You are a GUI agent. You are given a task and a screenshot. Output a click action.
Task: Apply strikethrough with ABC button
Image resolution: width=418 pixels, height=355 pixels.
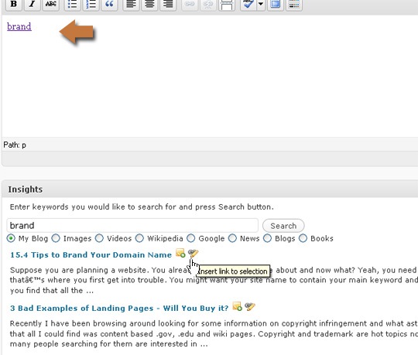(x=50, y=5)
